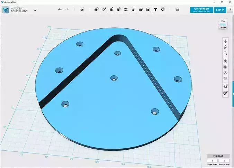Click the Undo arrow in toolbar
Viewport: 234px width, 168px height.
[60, 9]
